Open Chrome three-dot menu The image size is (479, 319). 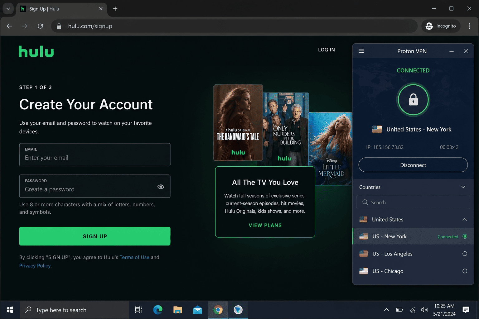(469, 26)
